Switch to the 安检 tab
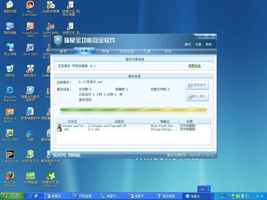267x200 pixels. 168,51
